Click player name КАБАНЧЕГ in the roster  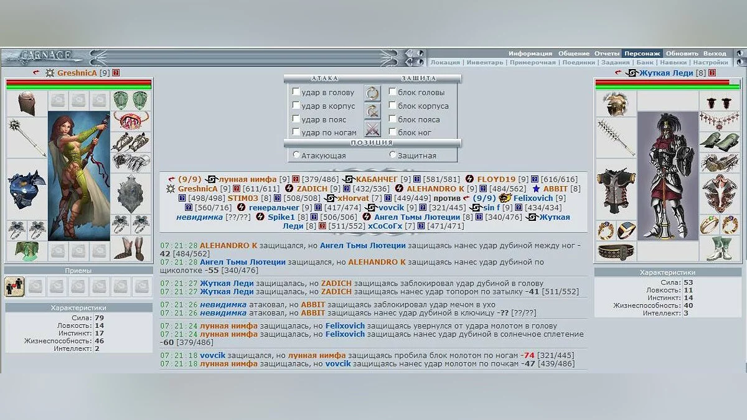[x=377, y=179]
